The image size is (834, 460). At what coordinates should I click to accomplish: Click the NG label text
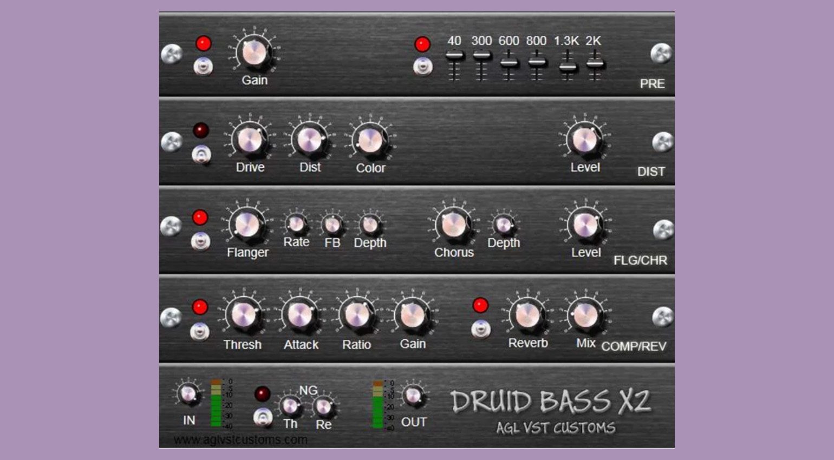click(x=308, y=390)
